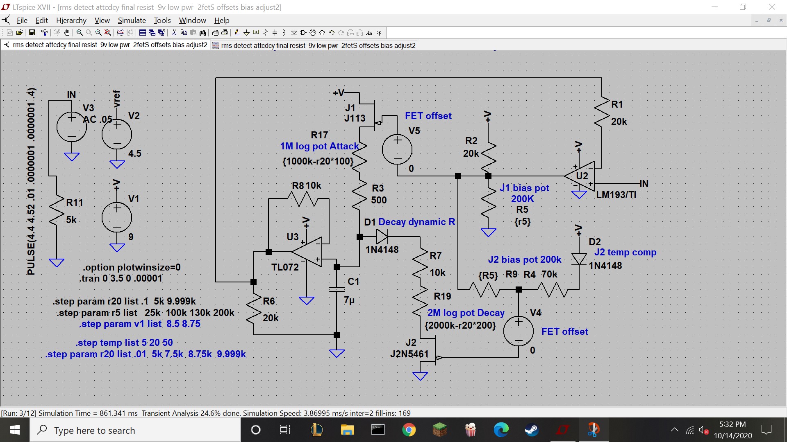The image size is (787, 442).
Task: Select the Label Net tool
Action: point(256,33)
